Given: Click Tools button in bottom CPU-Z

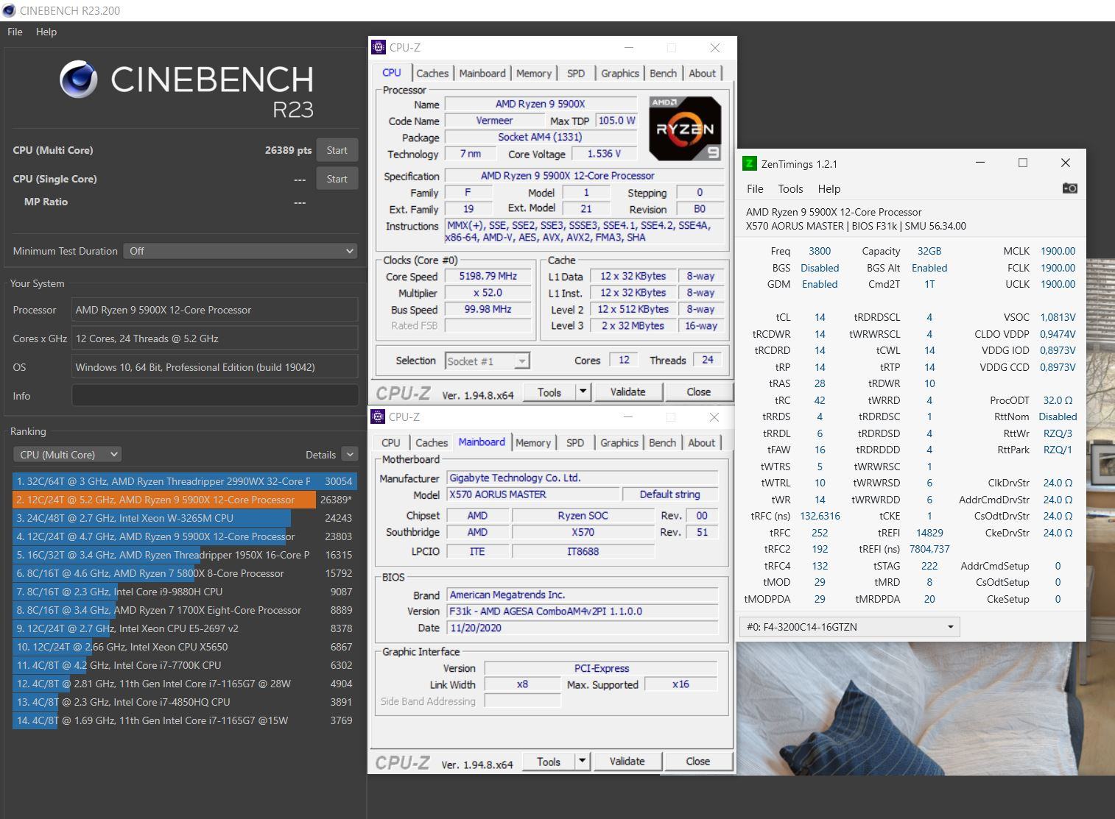Looking at the screenshot, I should pos(549,762).
